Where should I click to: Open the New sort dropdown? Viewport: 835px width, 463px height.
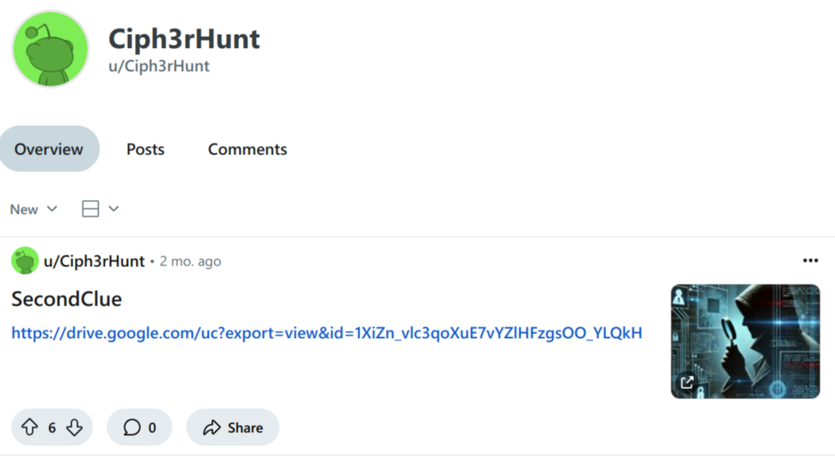pyautogui.click(x=33, y=209)
